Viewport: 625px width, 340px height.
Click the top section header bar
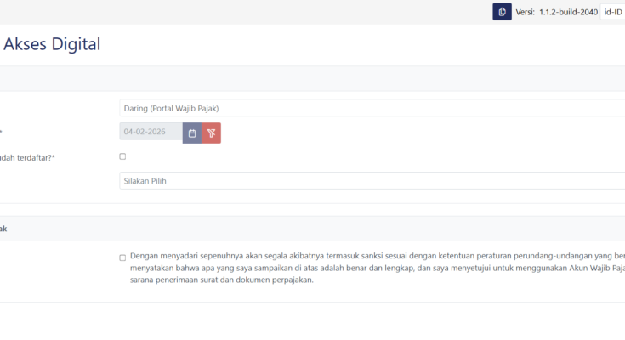click(312, 78)
